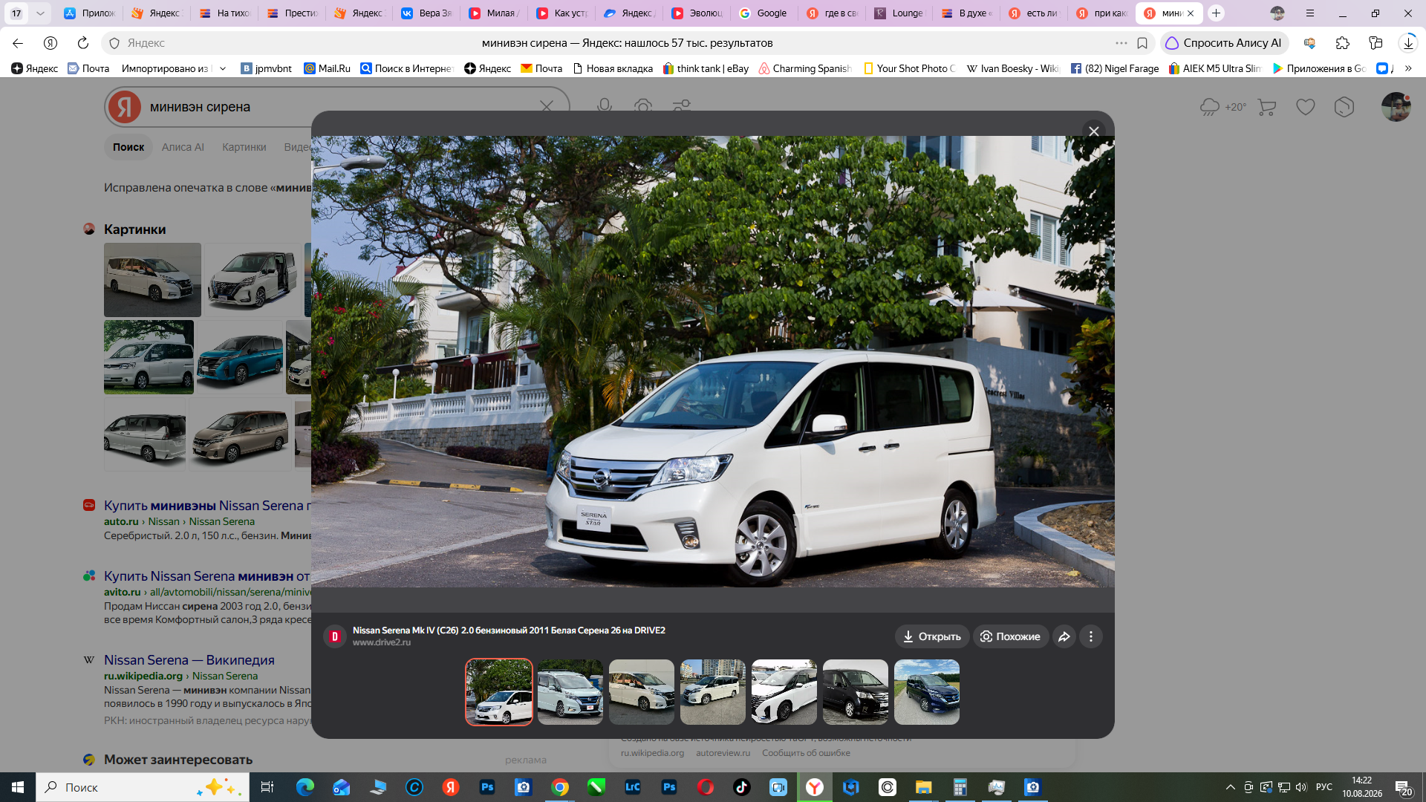
Task: Click the Сообщить об ошибке link
Action: 806,753
